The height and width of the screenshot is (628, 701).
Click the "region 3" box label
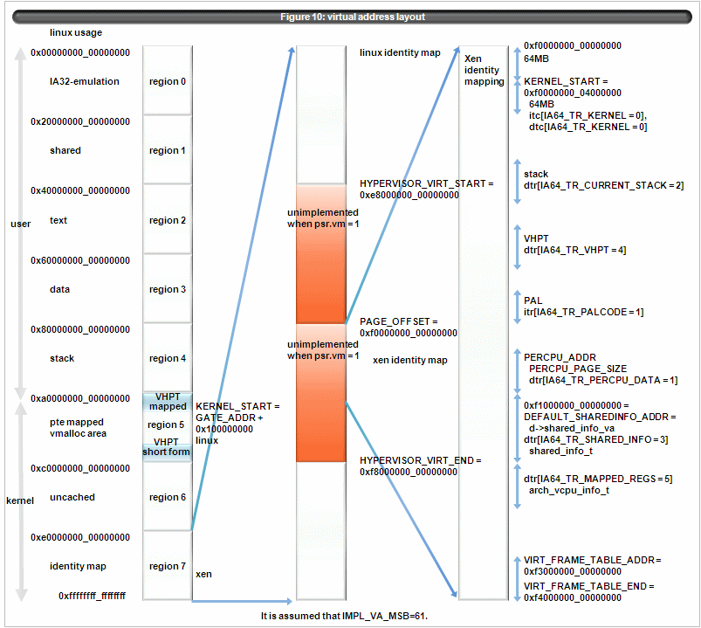tap(168, 289)
